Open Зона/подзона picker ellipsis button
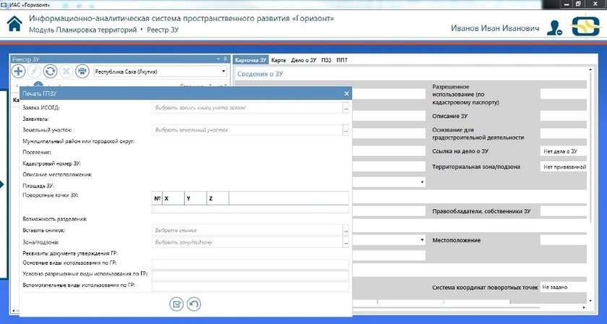 [345, 242]
